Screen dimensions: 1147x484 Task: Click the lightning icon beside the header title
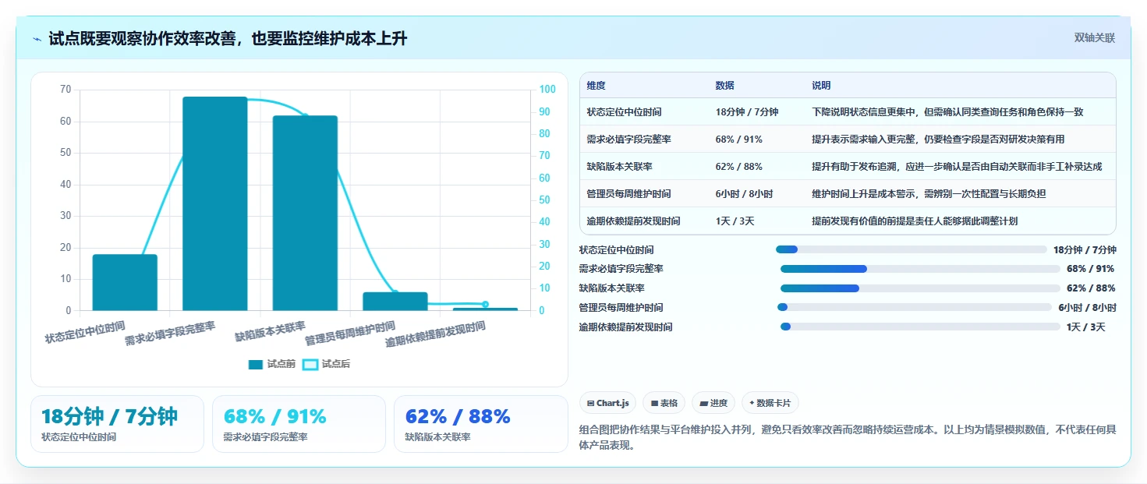click(x=37, y=39)
